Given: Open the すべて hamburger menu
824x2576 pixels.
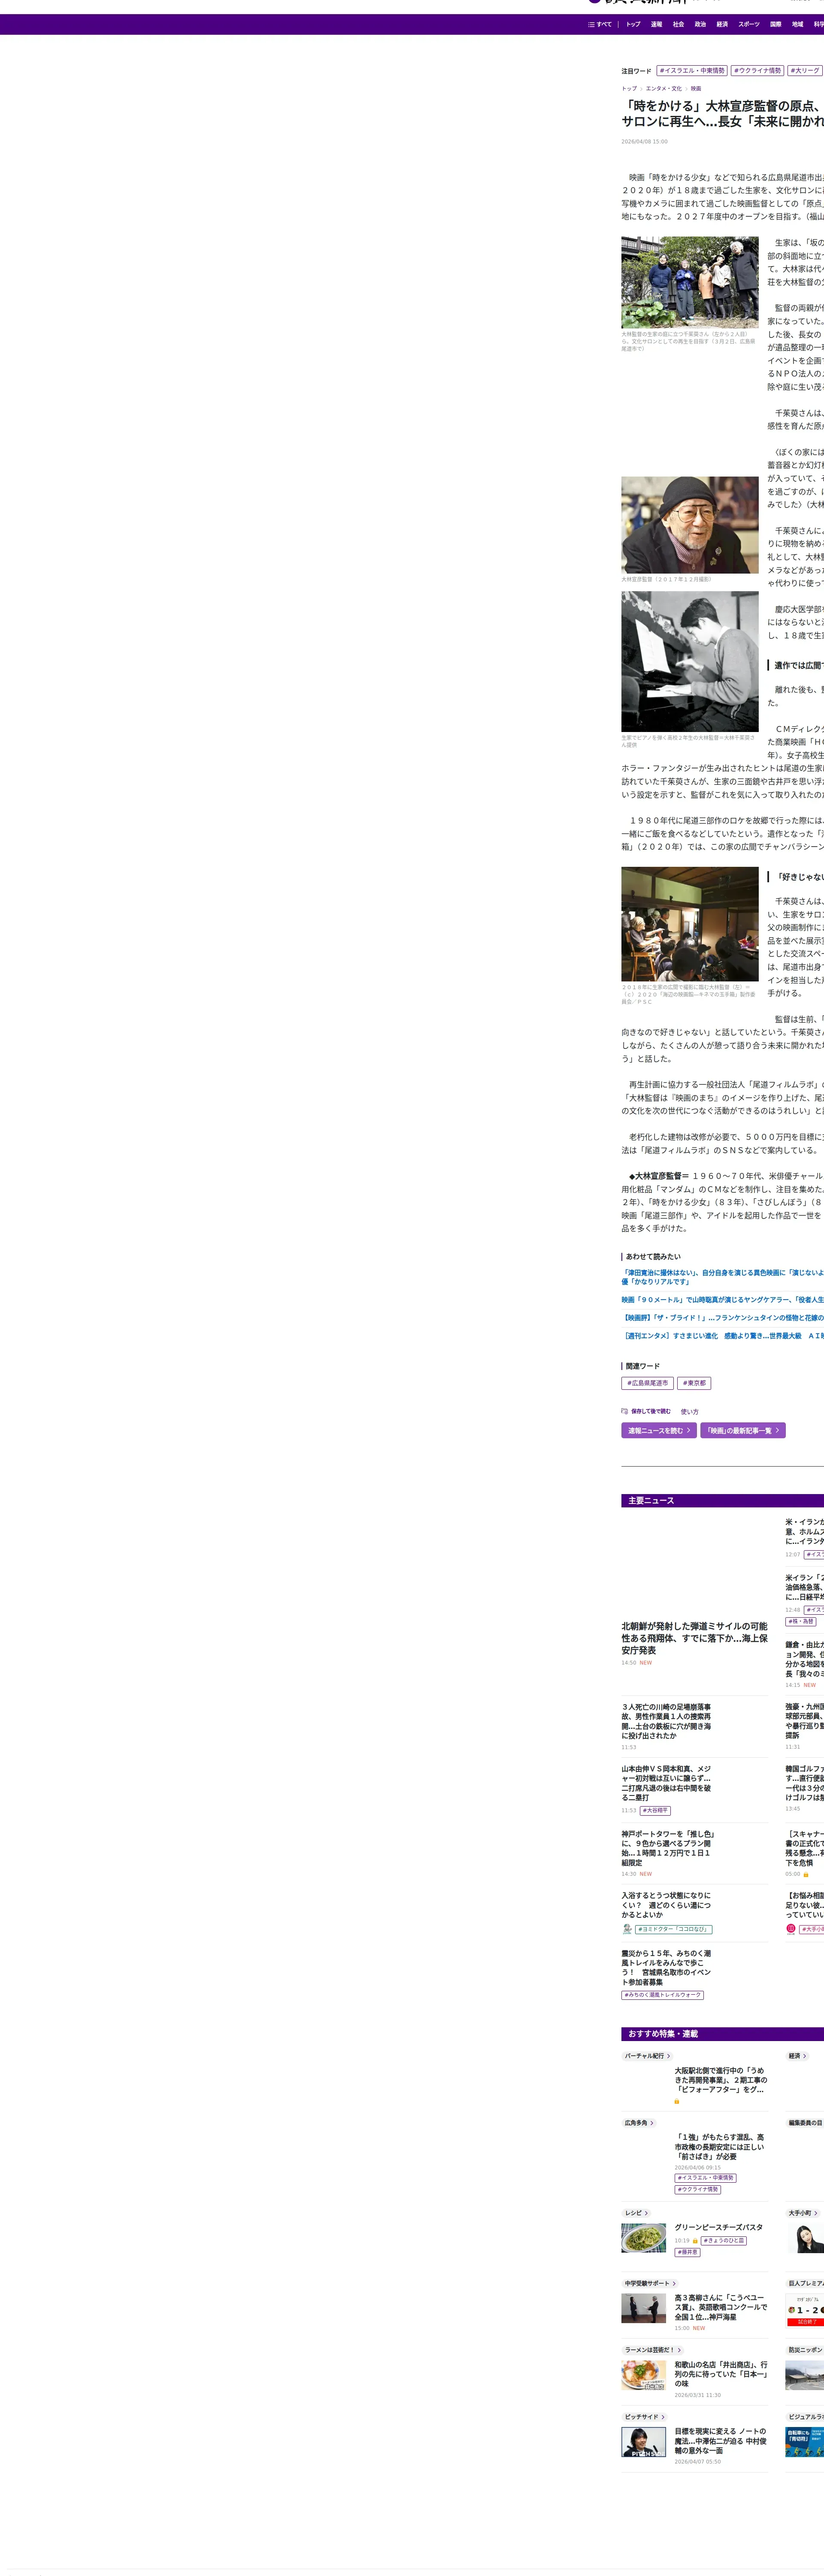Looking at the screenshot, I should [x=600, y=24].
